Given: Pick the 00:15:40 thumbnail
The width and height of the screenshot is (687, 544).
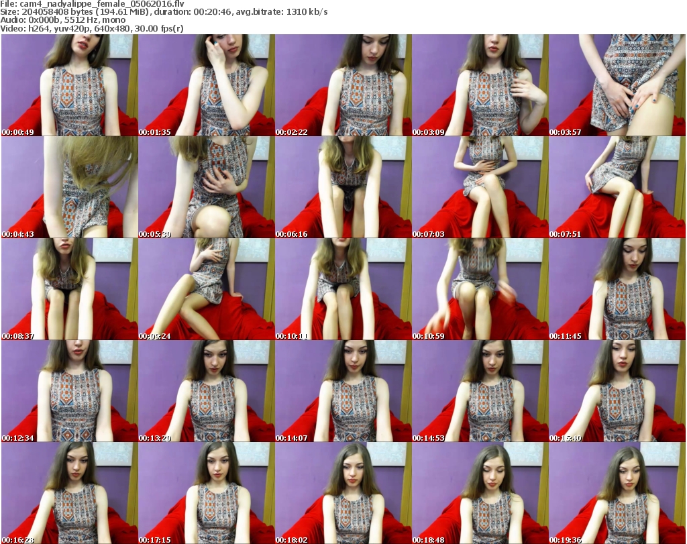Looking at the screenshot, I should coord(617,391).
